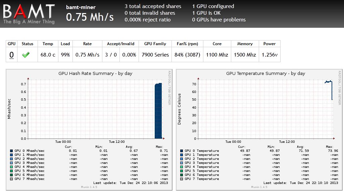The width and height of the screenshot is (344, 192).
Task: Click the green checkmark status icon
Action: (26, 55)
